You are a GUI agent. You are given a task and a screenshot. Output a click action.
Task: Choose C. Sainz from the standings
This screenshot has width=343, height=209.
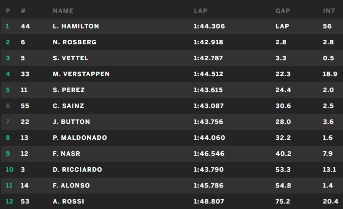pos(69,106)
